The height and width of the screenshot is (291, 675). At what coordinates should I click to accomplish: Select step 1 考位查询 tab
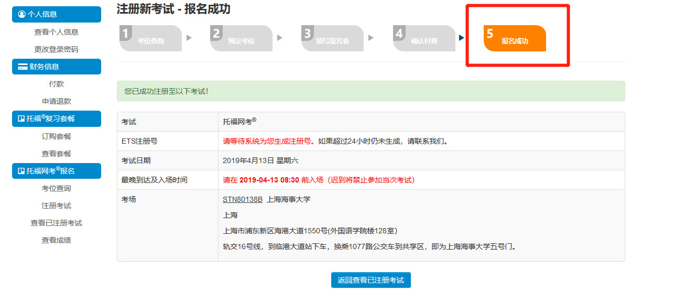coord(150,38)
